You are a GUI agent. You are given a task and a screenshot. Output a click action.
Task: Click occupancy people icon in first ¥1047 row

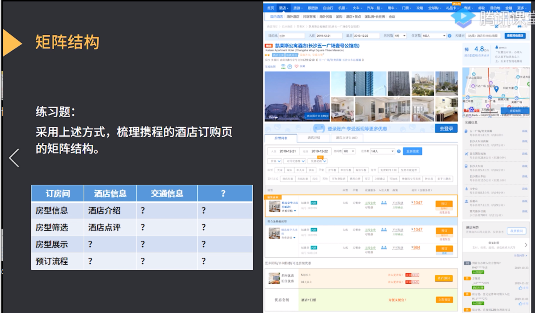pyautogui.click(x=384, y=203)
